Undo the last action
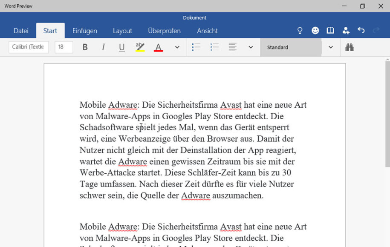Viewport: 390px width, 247px height. 361,30
